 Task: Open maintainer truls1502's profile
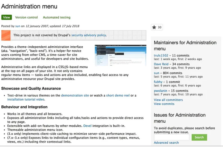(x=161, y=55)
